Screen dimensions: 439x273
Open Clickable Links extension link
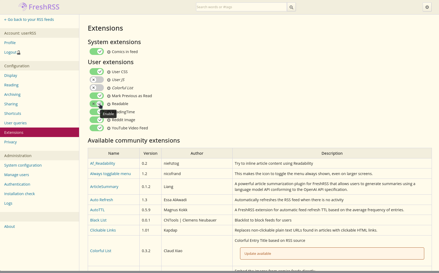pyautogui.click(x=103, y=230)
